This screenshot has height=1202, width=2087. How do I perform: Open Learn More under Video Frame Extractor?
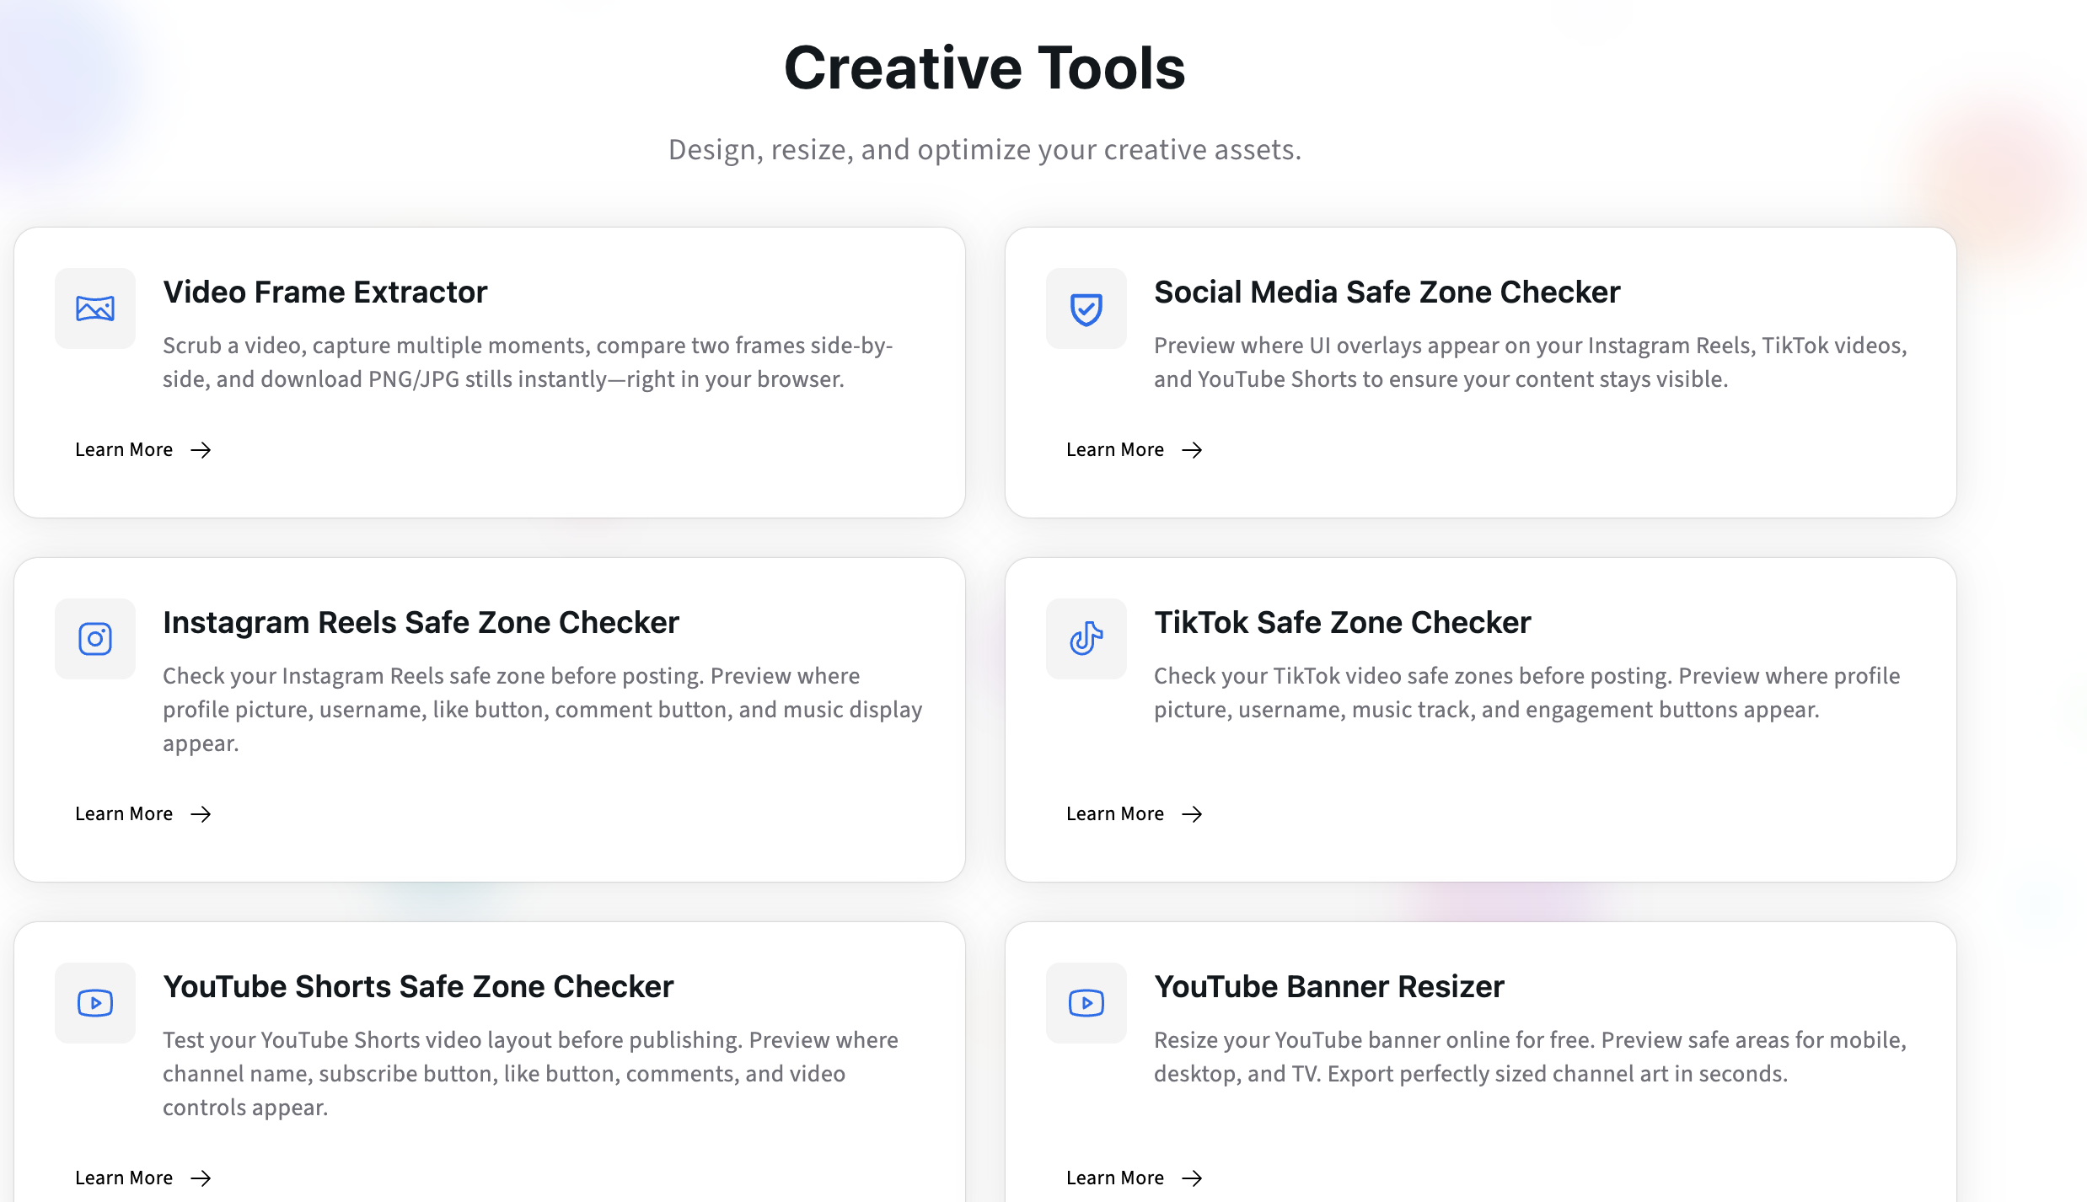[123, 449]
